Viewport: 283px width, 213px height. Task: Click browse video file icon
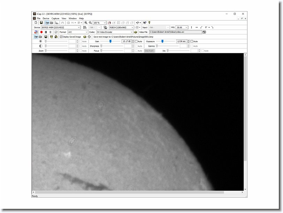click(x=204, y=32)
